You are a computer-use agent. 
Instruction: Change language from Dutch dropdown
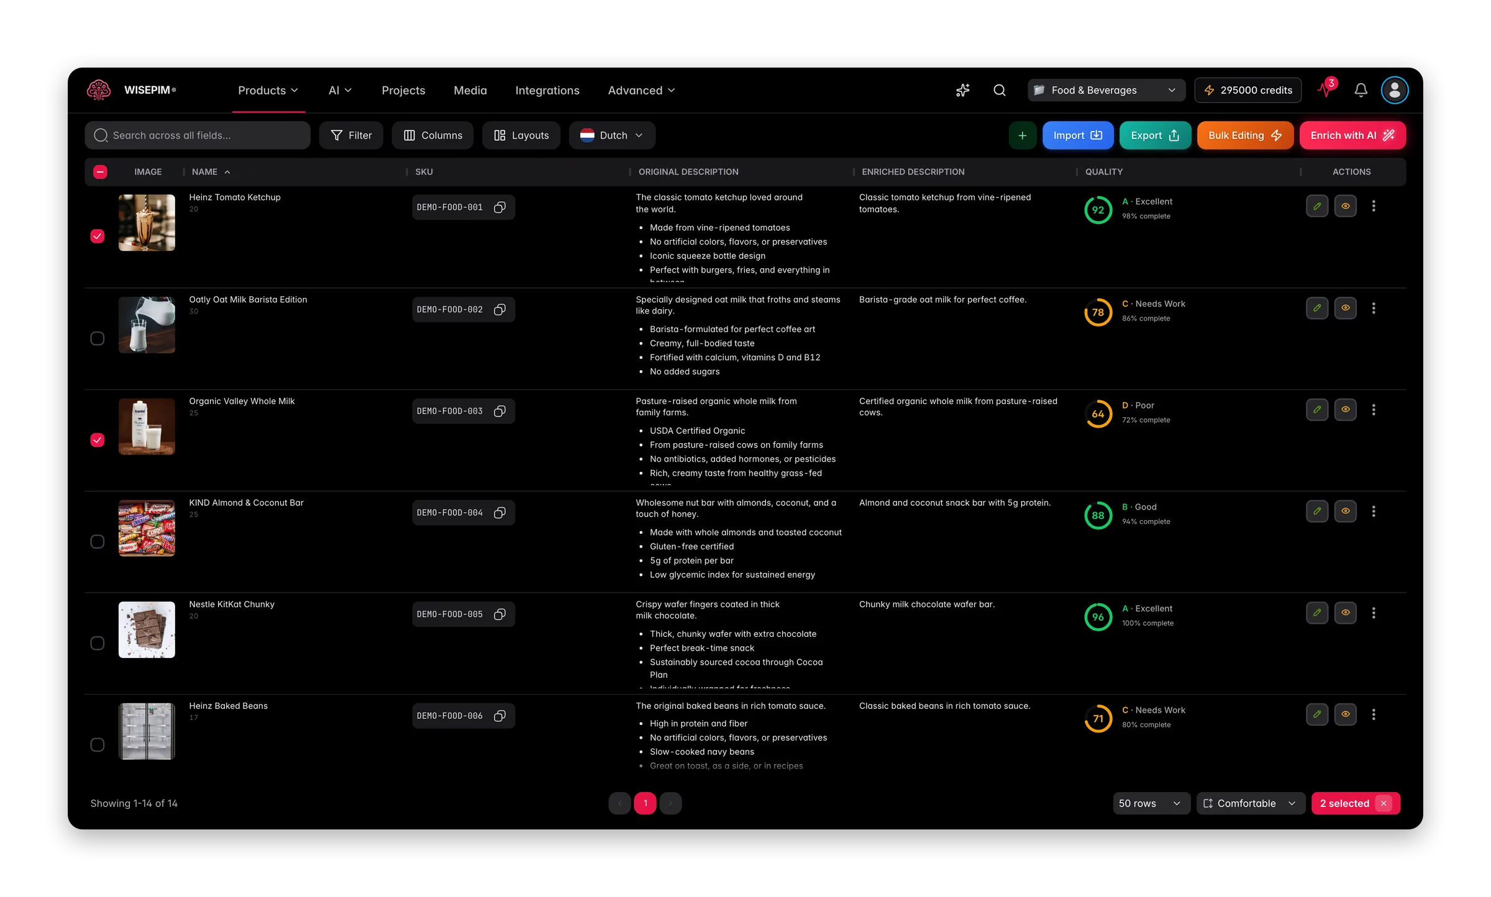click(x=612, y=135)
